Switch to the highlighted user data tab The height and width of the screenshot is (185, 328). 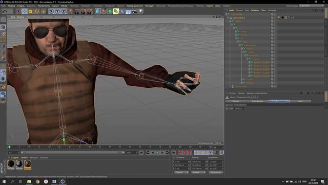[x=279, y=101]
